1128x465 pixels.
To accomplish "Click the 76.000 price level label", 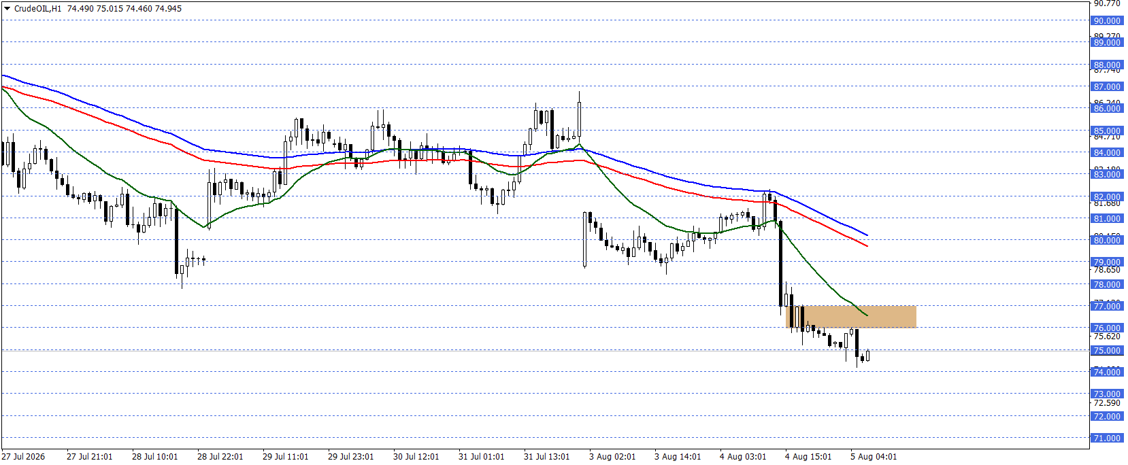I will pos(1107,328).
